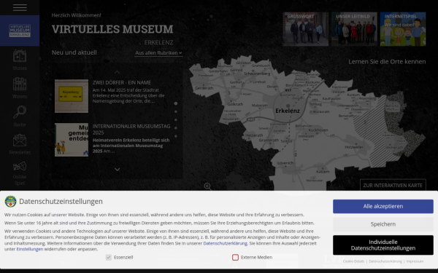
Task: Click the coat of arms icon in cookie banner
Action: 11,201
